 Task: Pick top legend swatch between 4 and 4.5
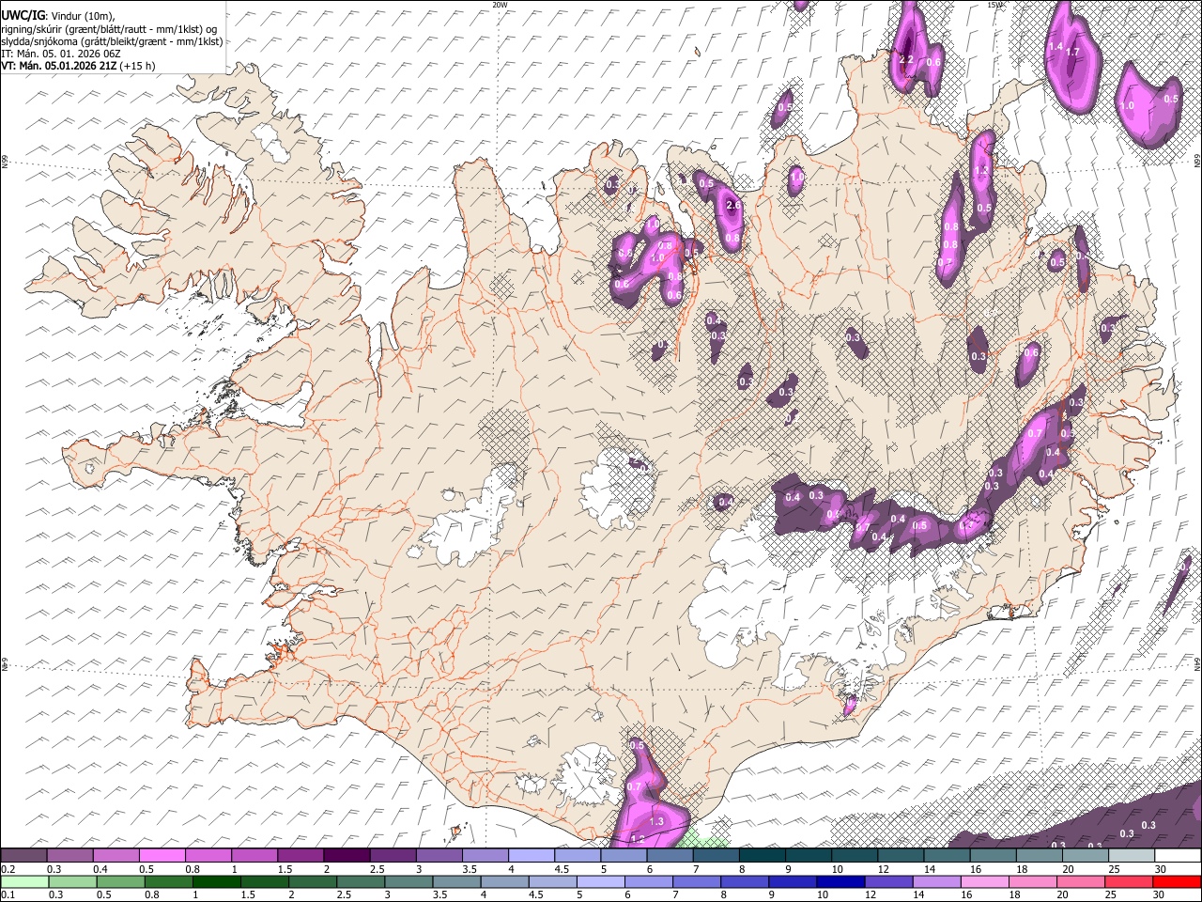pyautogui.click(x=532, y=855)
